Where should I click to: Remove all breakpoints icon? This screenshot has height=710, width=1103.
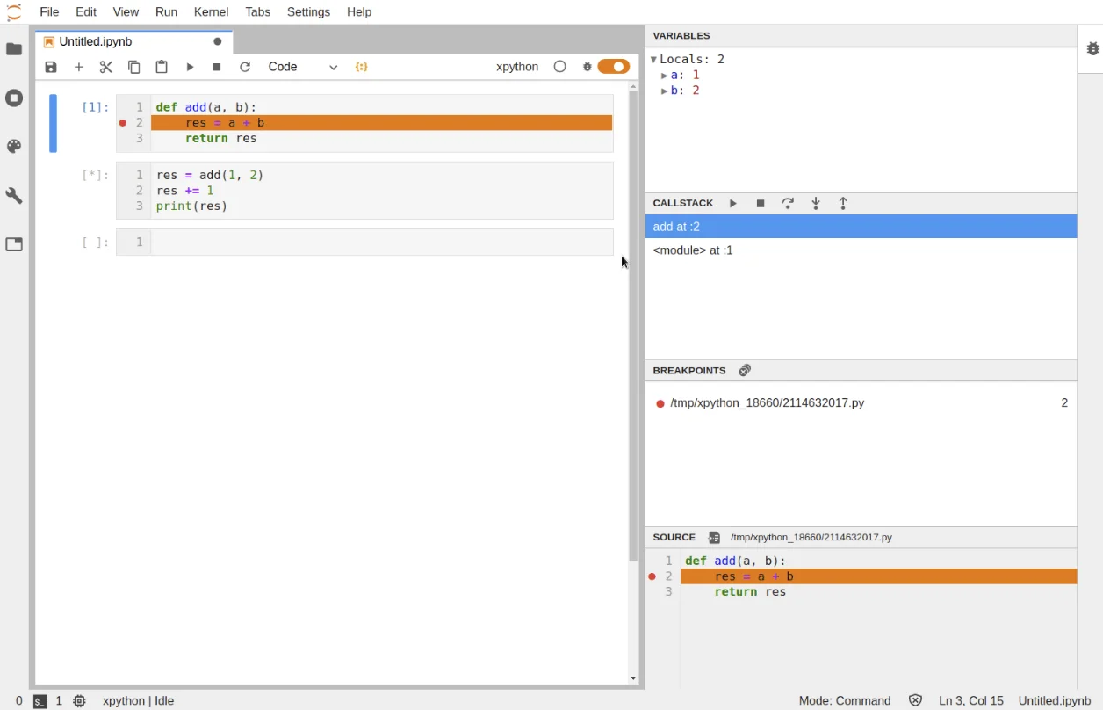pyautogui.click(x=745, y=370)
